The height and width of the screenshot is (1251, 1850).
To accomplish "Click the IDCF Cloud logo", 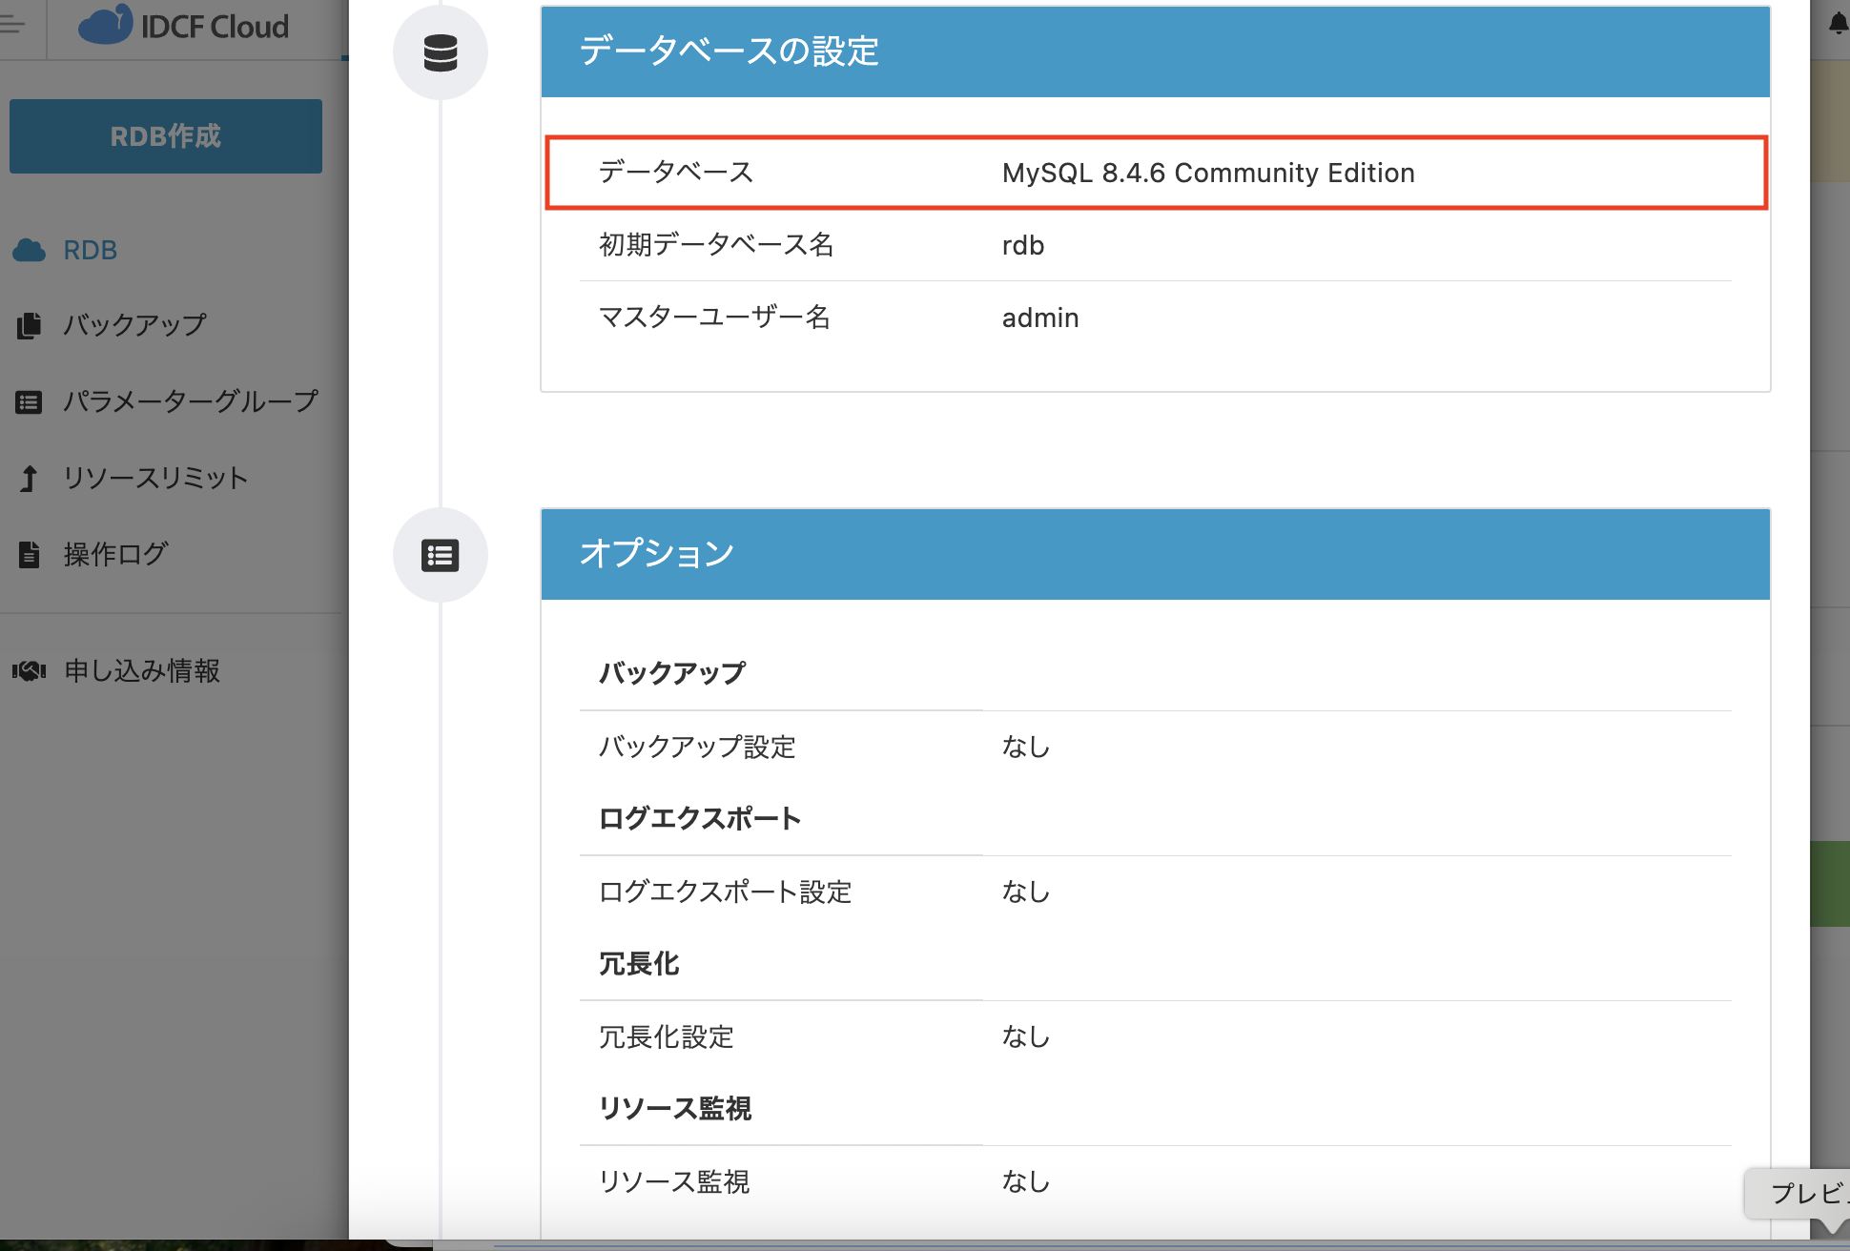I will 185,26.
